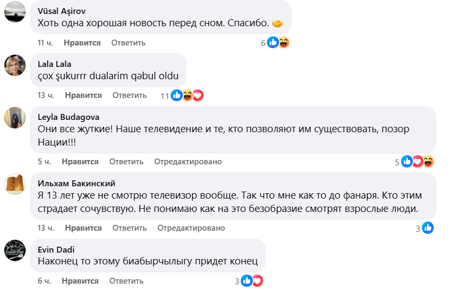Click heart reaction icon on Evin Dadi's comment
461x289 pixels.
click(257, 281)
